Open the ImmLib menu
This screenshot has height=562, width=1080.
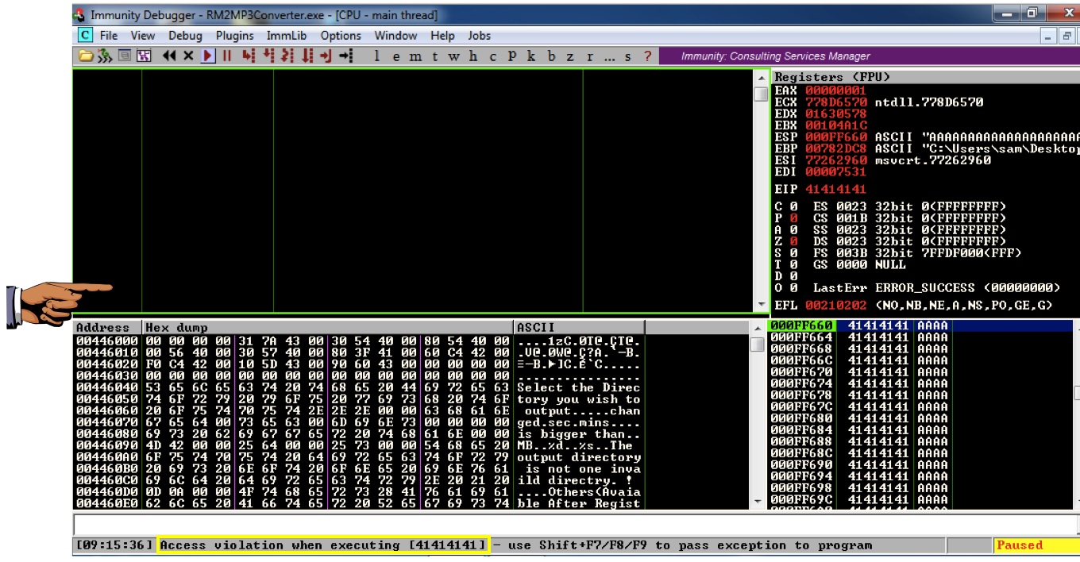pos(287,36)
